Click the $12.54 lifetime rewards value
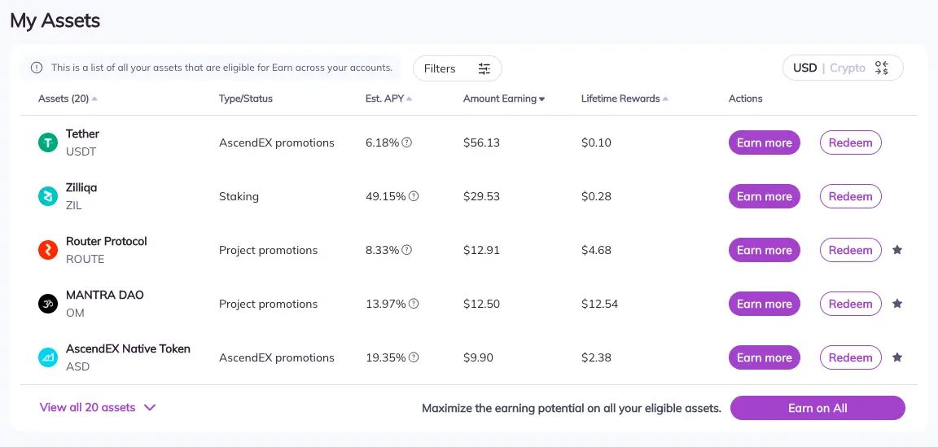 point(599,304)
